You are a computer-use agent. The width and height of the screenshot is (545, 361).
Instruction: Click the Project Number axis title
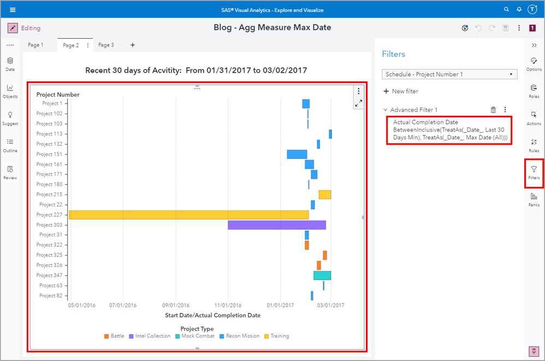coord(58,94)
